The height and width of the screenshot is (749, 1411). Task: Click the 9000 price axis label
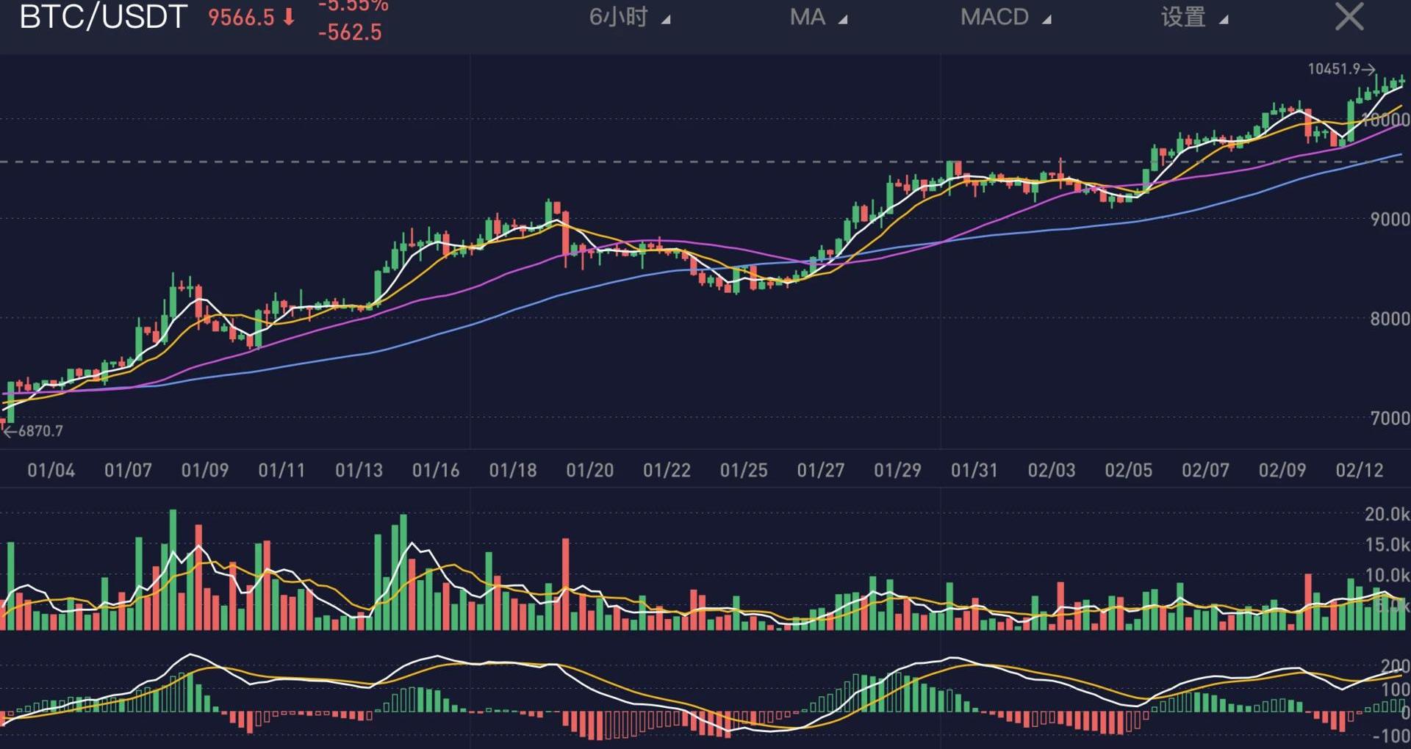coord(1389,219)
